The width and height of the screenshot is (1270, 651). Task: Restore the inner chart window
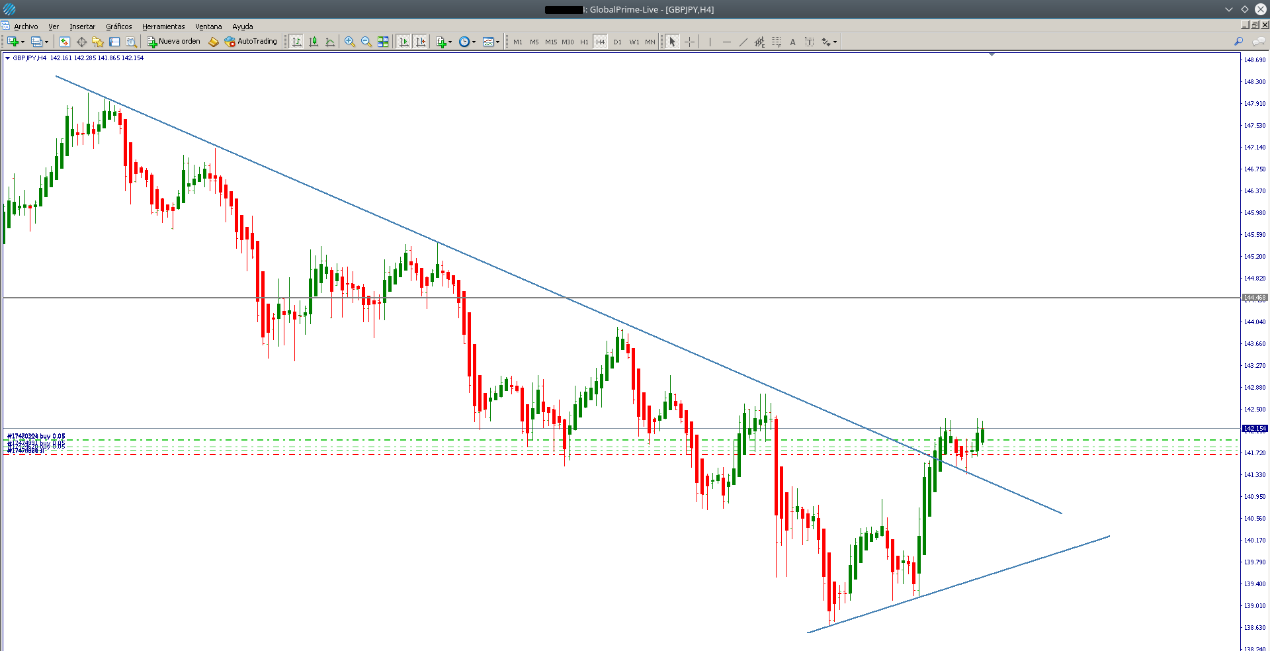[x=1255, y=25]
